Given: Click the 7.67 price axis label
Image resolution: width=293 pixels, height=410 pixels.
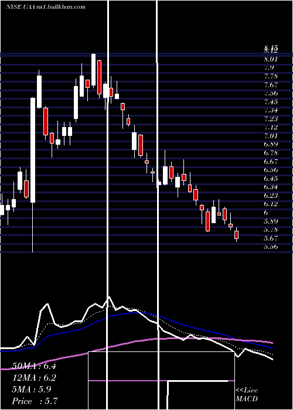Looking at the screenshot, I should click(271, 85).
